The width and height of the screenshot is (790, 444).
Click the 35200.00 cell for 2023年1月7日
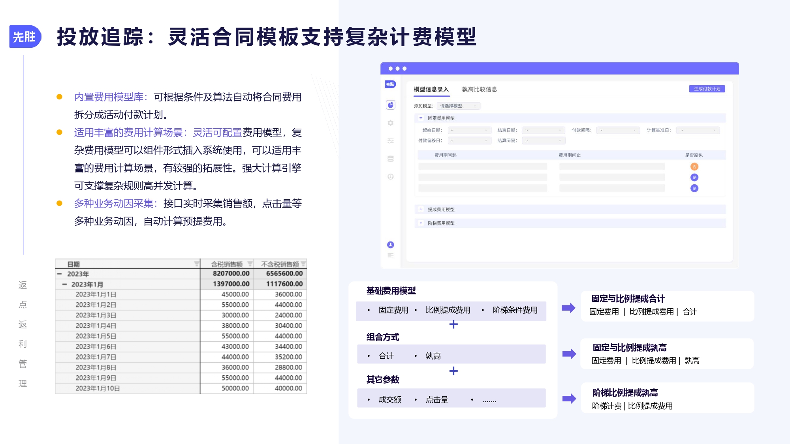coord(280,357)
